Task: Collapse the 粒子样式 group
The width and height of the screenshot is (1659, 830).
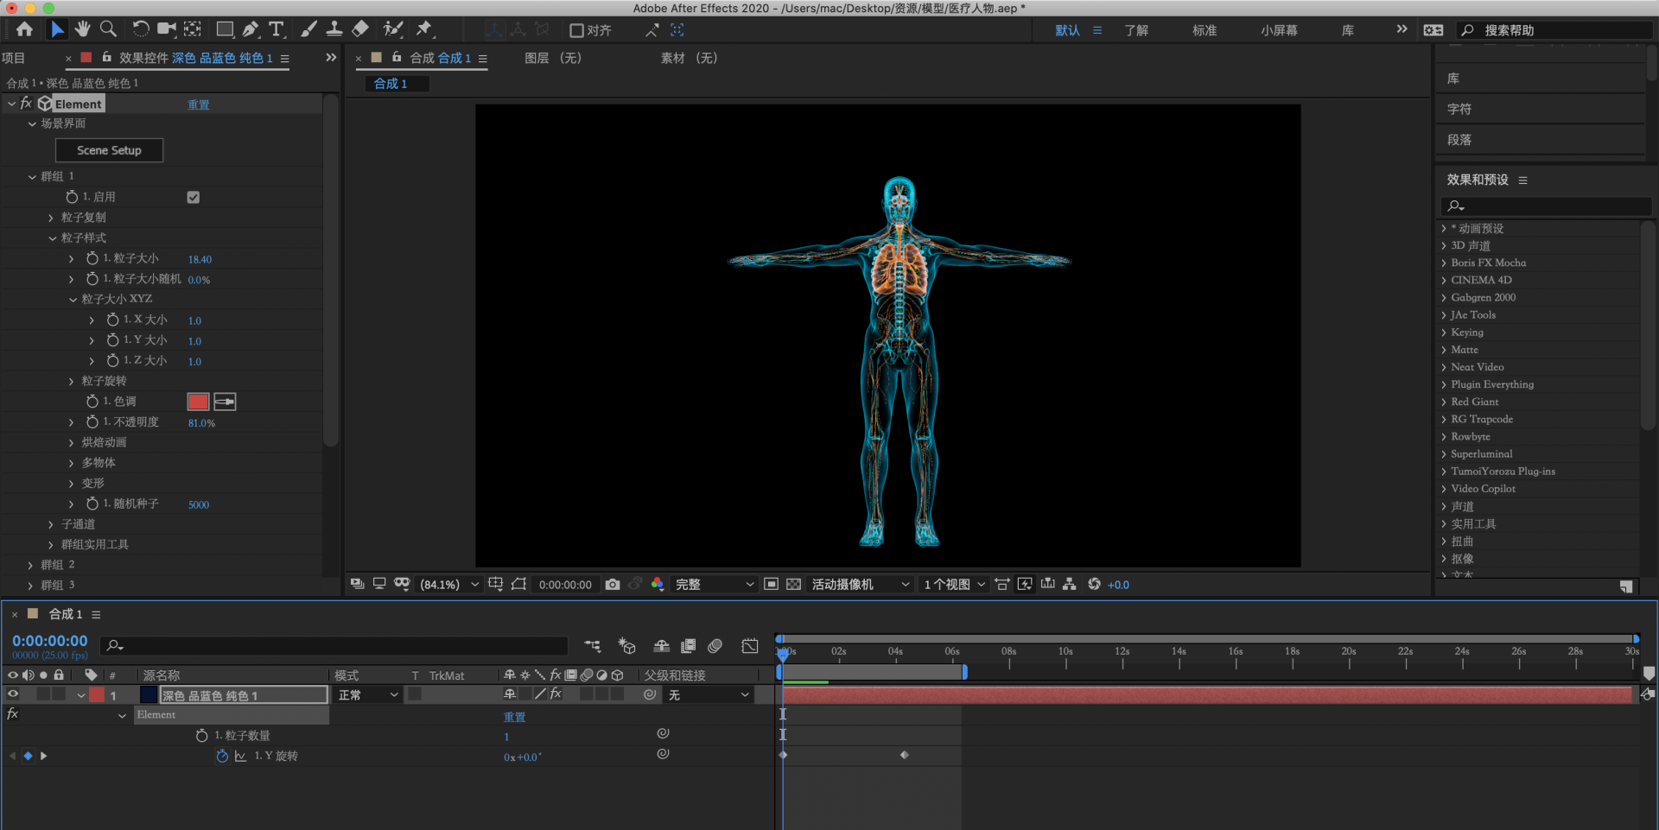Action: click(x=52, y=238)
